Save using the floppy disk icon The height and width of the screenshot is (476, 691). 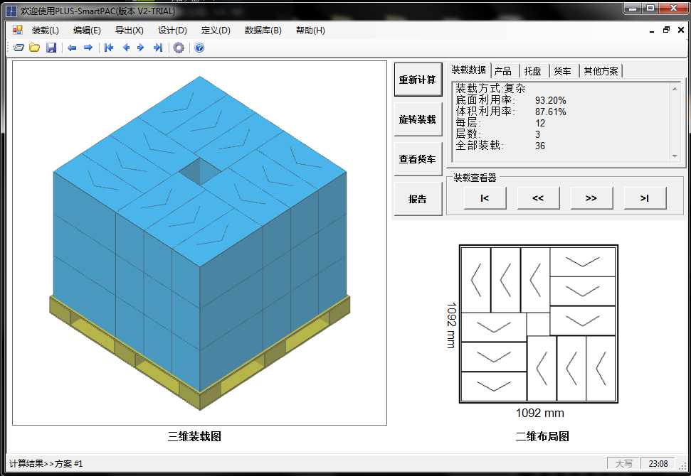pos(51,48)
